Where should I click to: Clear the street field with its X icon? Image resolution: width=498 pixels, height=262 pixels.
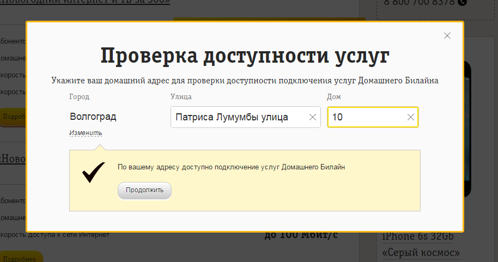coord(313,117)
